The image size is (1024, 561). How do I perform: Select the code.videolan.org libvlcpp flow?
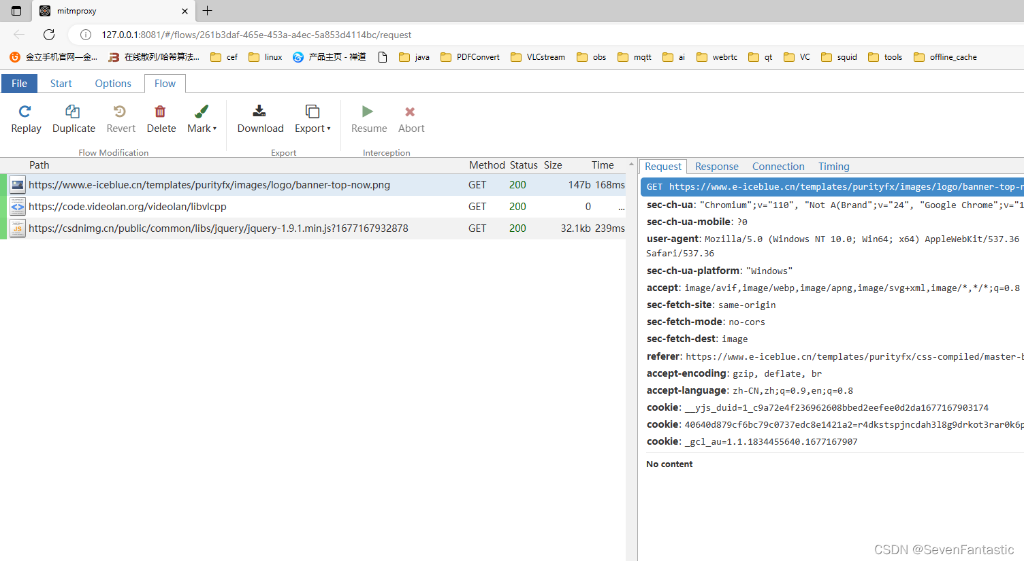pyautogui.click(x=313, y=207)
